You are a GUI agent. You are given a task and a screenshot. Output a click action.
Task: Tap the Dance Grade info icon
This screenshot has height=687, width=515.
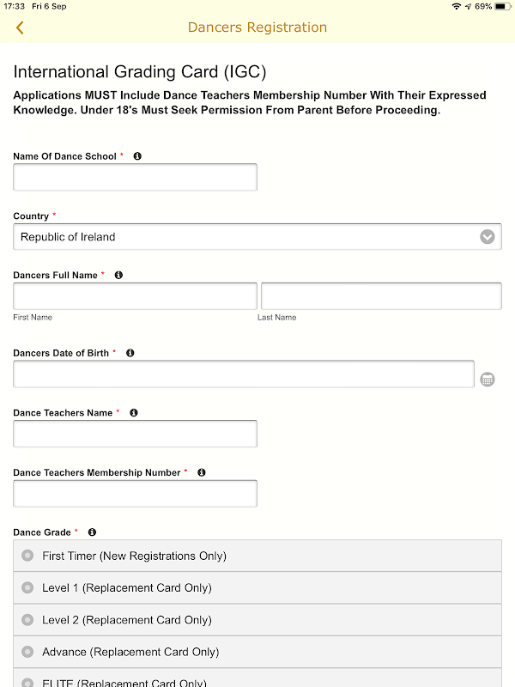[92, 532]
